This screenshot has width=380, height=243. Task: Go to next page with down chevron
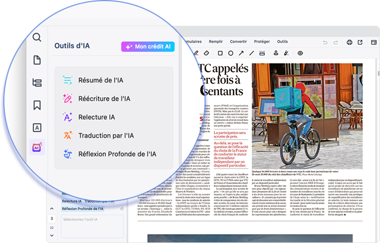[x=52, y=235]
